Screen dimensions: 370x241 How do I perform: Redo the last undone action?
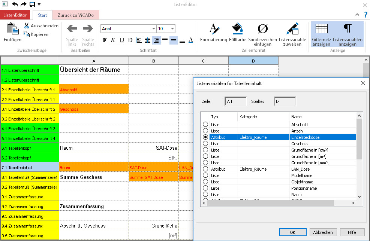pos(23,4)
